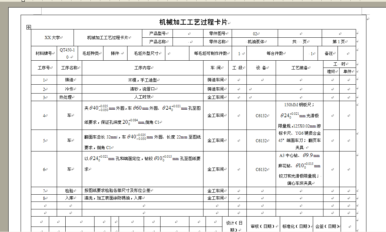This screenshot has width=386, height=232.
Task: Click the 木模,手工造型 content cell
Action: [x=143, y=80]
